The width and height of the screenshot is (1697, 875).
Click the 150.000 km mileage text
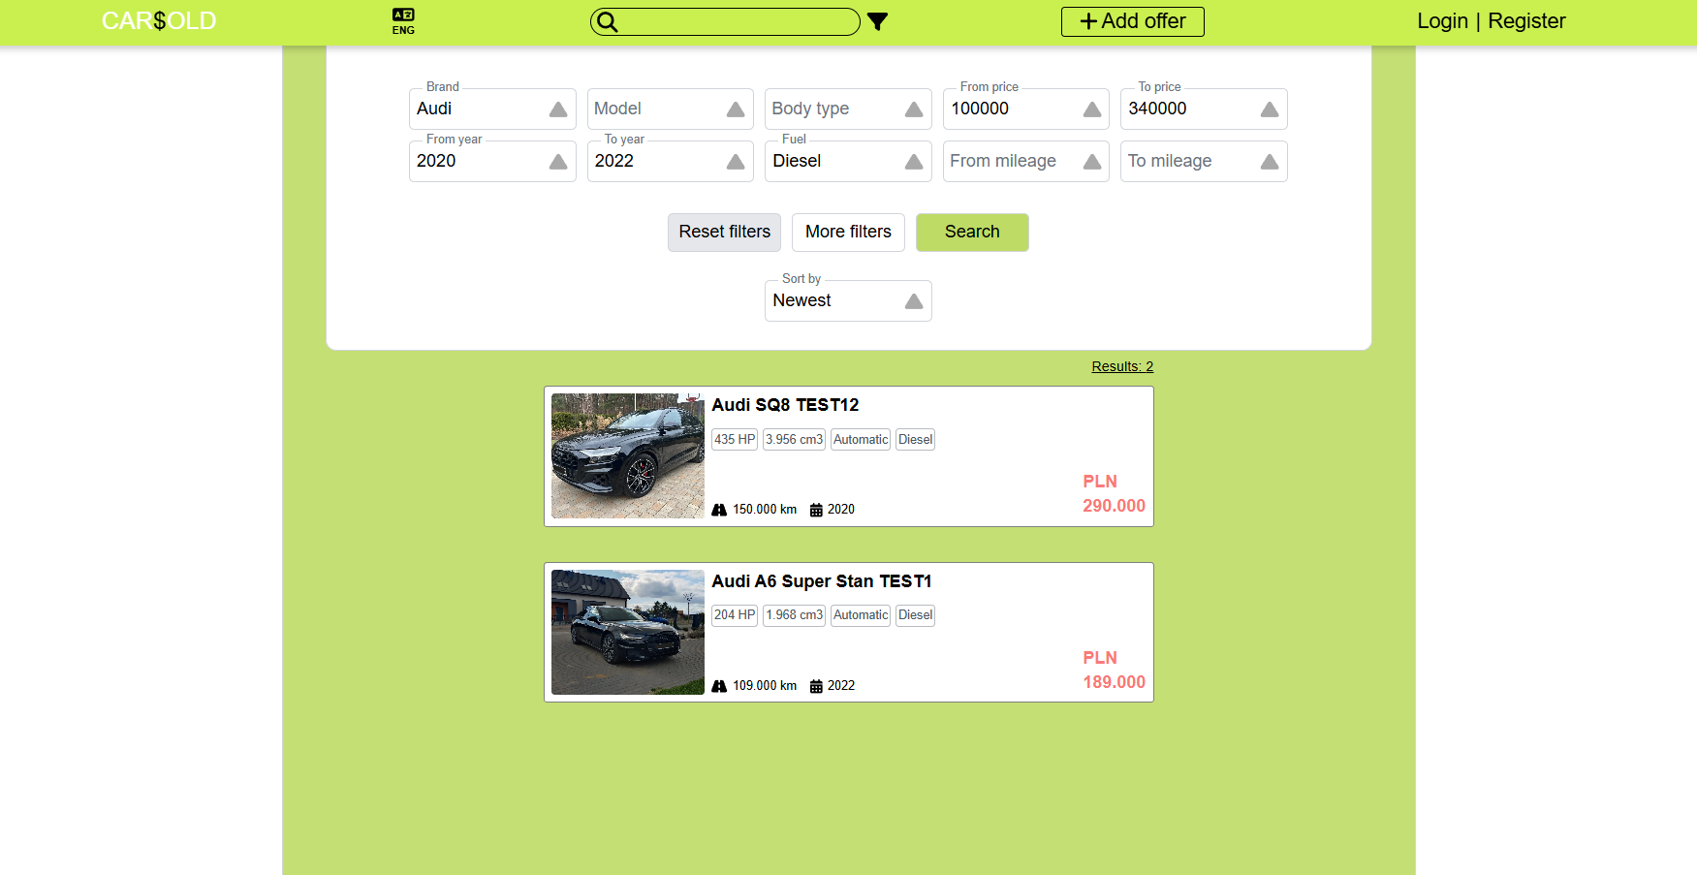point(765,510)
